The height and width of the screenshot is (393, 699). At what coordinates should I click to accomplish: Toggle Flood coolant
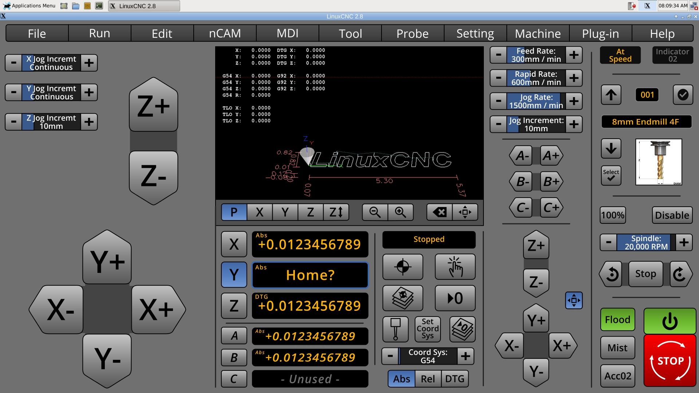(x=617, y=319)
